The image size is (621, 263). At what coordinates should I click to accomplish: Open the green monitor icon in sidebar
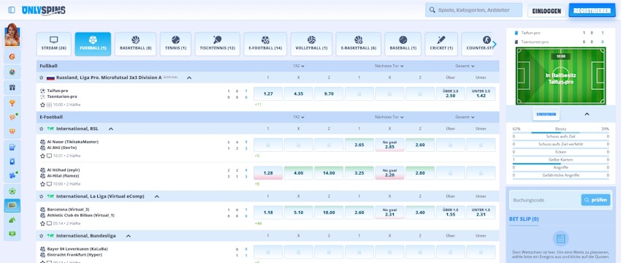coord(12,234)
